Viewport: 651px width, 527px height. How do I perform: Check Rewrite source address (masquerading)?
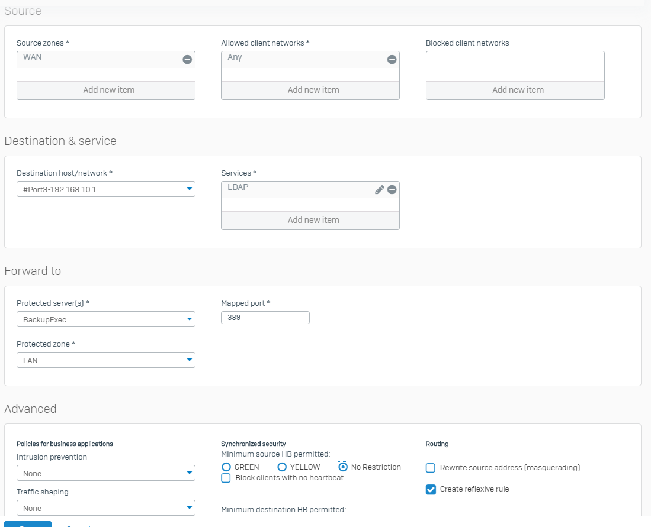click(x=431, y=468)
